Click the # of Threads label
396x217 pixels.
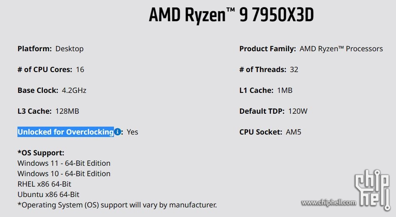(263, 70)
